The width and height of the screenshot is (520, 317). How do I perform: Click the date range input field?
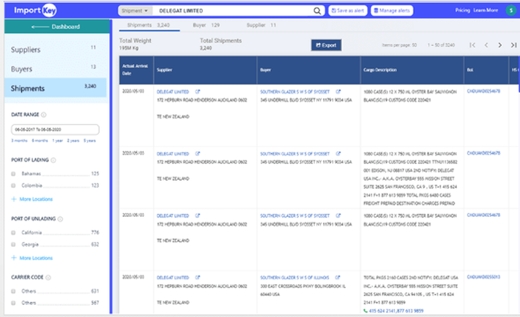[x=55, y=129]
